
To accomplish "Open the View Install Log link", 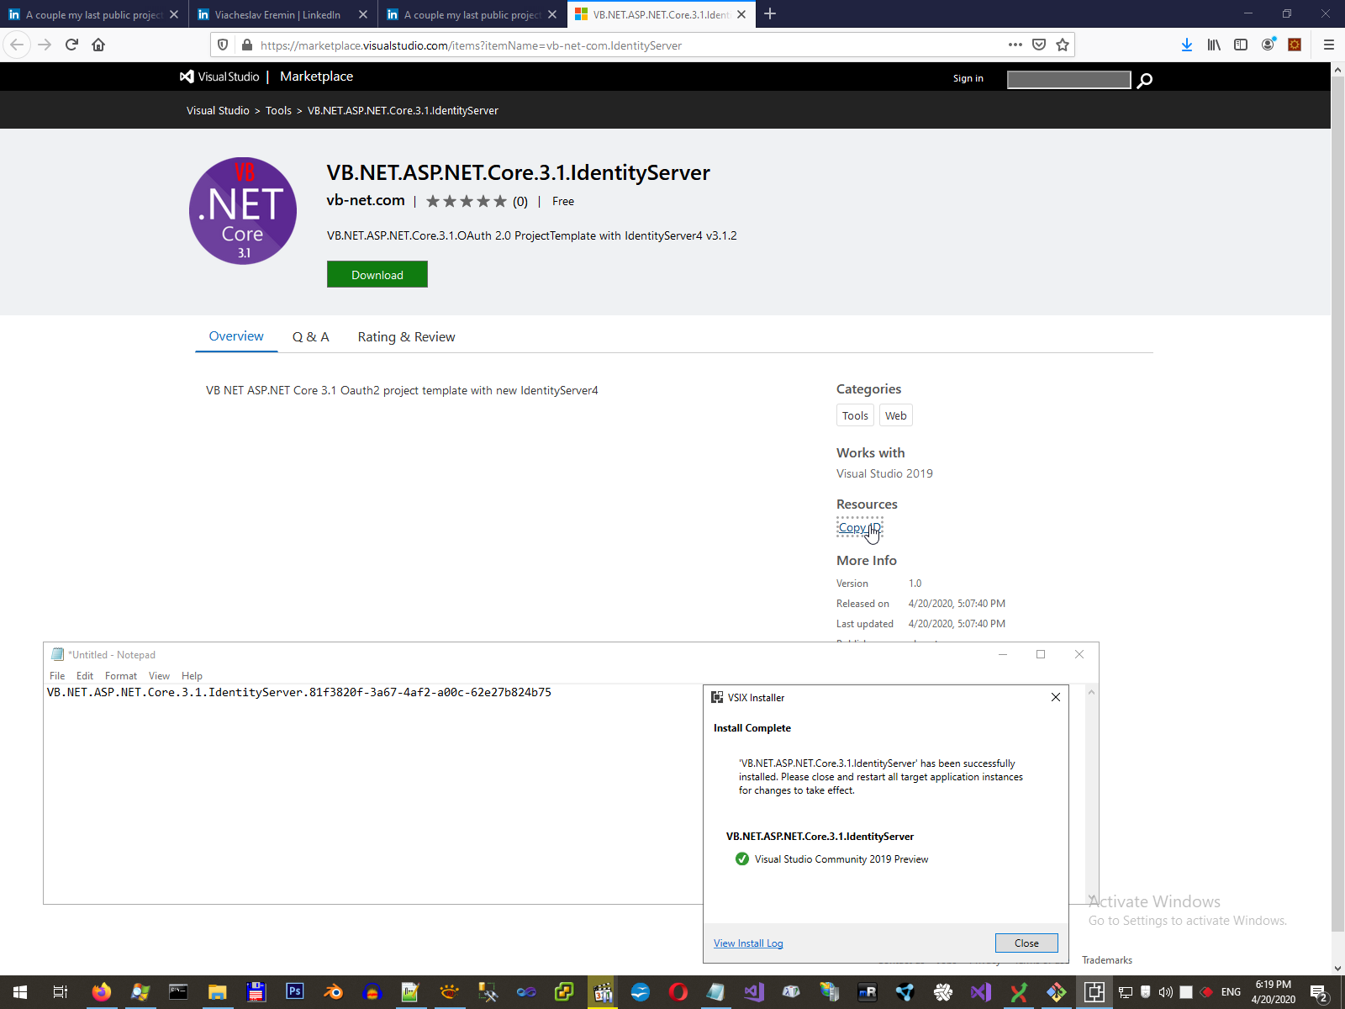I will [748, 943].
